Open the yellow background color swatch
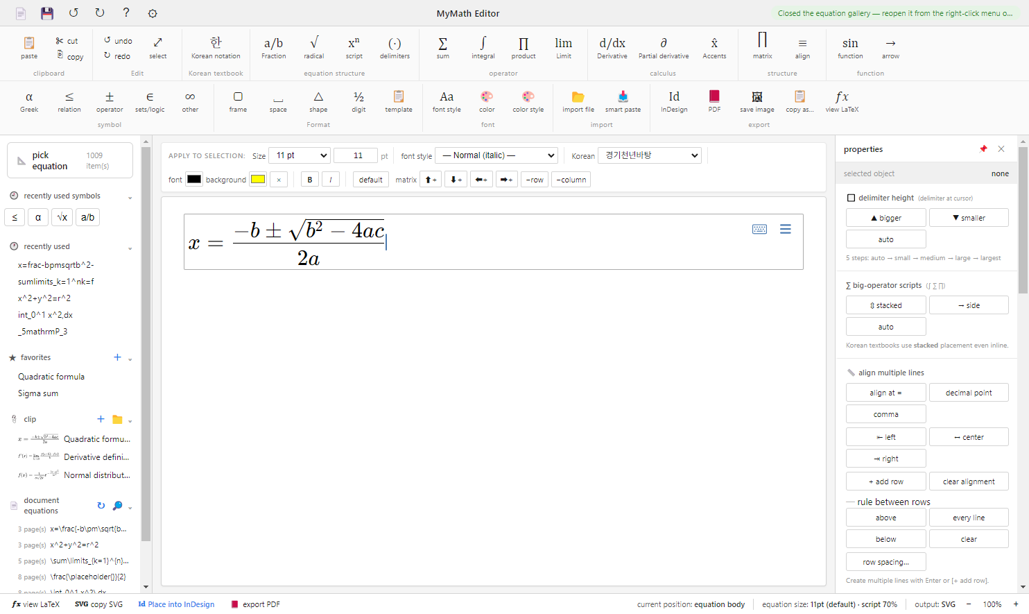Screen dimensions: 1029x614 tap(258, 179)
